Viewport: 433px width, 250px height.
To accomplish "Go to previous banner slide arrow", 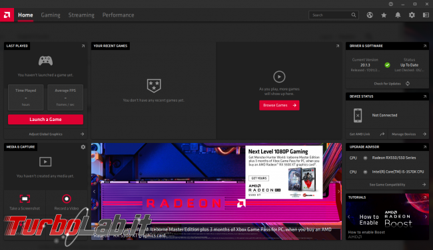I will pos(94,191).
